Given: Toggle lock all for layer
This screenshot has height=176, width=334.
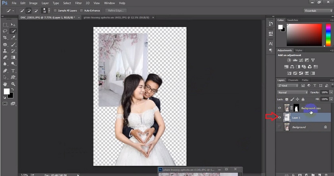Looking at the screenshot, I should click(303, 99).
